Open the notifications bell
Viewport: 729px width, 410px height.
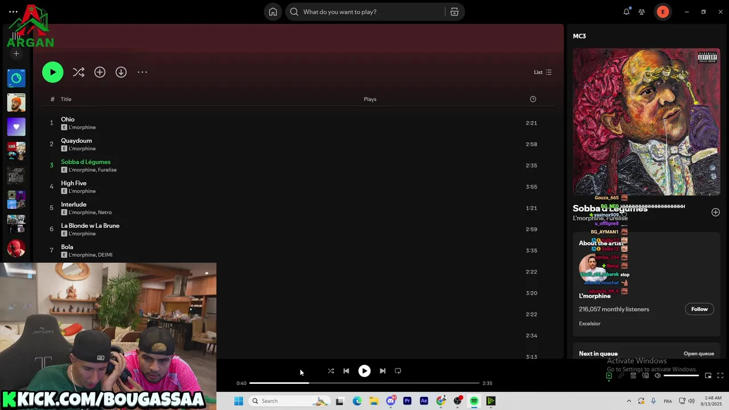coord(626,12)
